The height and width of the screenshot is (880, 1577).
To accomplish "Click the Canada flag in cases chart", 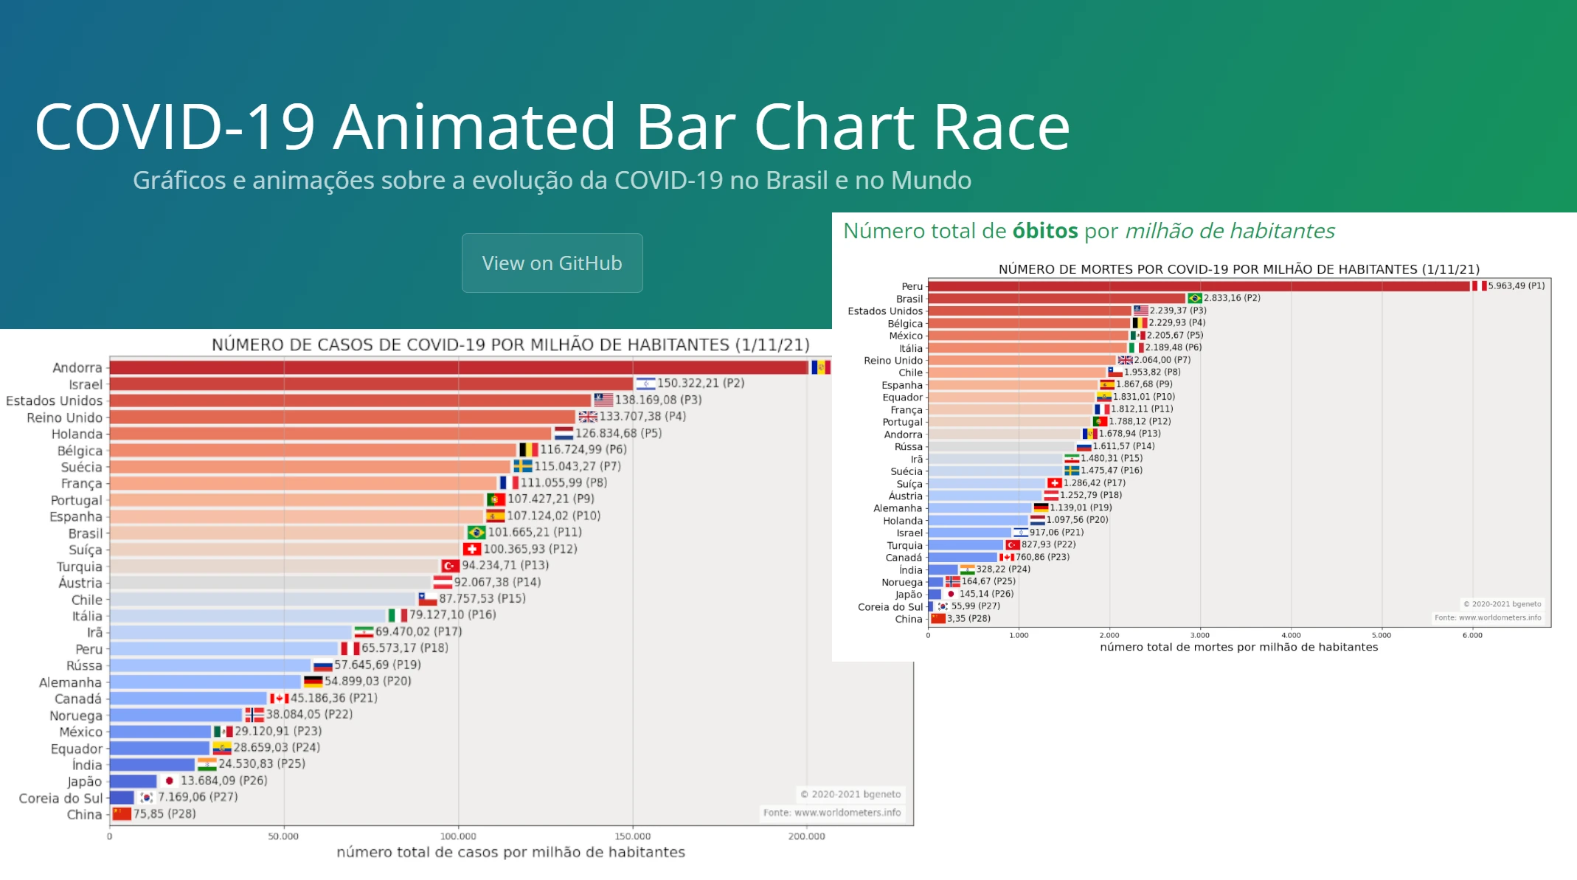I will [x=279, y=698].
